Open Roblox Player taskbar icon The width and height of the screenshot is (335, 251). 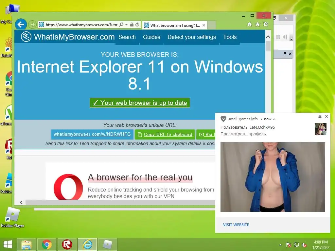(108, 244)
